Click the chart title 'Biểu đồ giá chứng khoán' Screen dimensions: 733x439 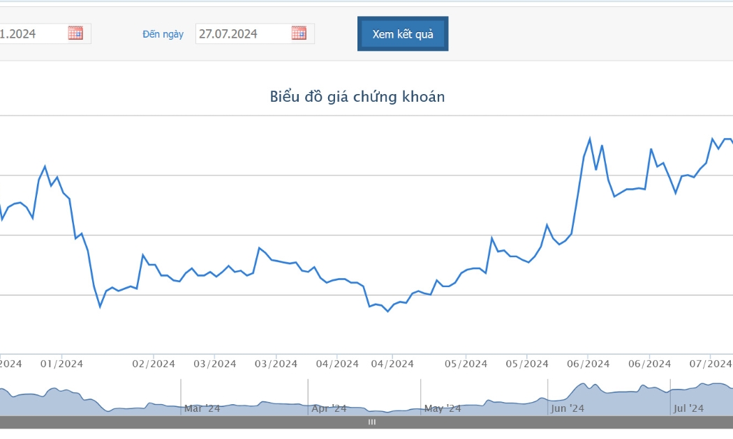[357, 97]
